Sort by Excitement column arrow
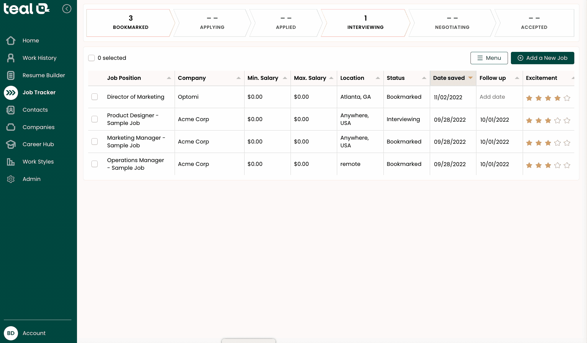 click(573, 78)
